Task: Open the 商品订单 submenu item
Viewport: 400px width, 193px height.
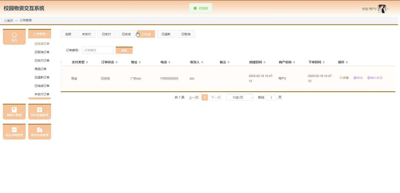Action: click(40, 69)
